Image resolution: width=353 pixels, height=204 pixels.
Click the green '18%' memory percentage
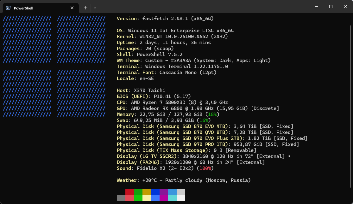[212, 114]
